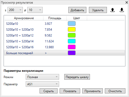Select the S200ø10 + S200ø14 row

point(64,41)
